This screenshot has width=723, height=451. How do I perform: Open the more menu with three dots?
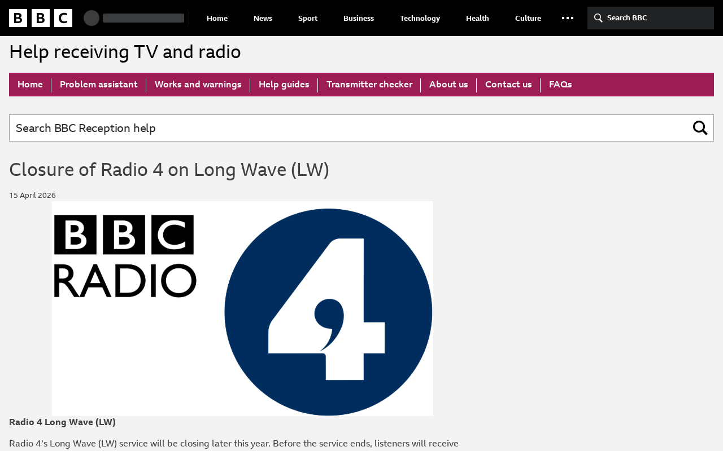(x=568, y=18)
